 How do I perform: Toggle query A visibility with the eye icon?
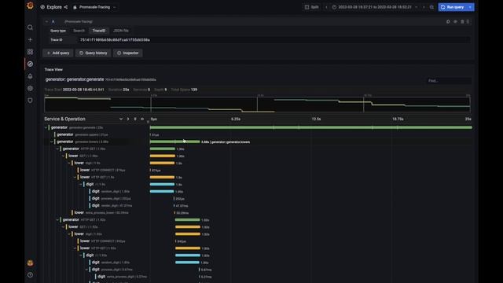click(x=455, y=21)
